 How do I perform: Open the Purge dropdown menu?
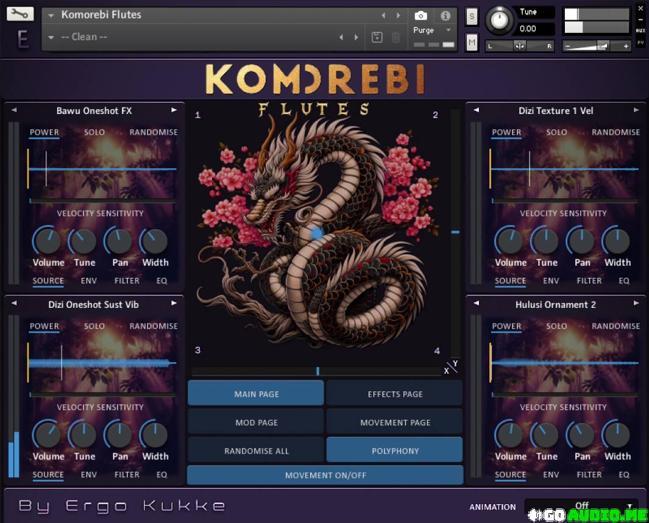[x=431, y=30]
